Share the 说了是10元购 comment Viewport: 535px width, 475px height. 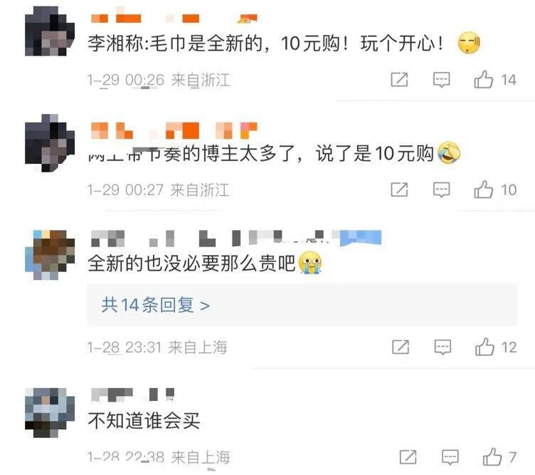click(399, 190)
